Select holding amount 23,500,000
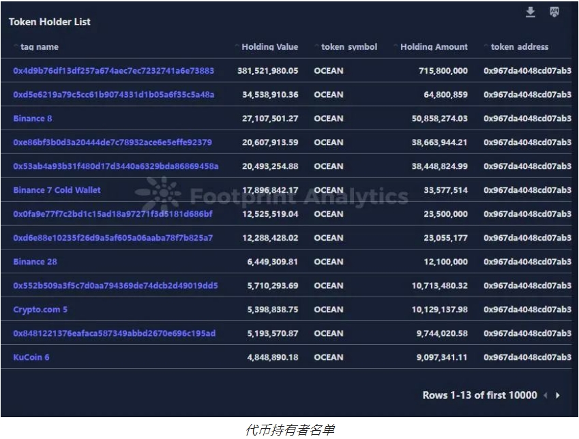Image resolution: width=579 pixels, height=439 pixels. point(446,214)
